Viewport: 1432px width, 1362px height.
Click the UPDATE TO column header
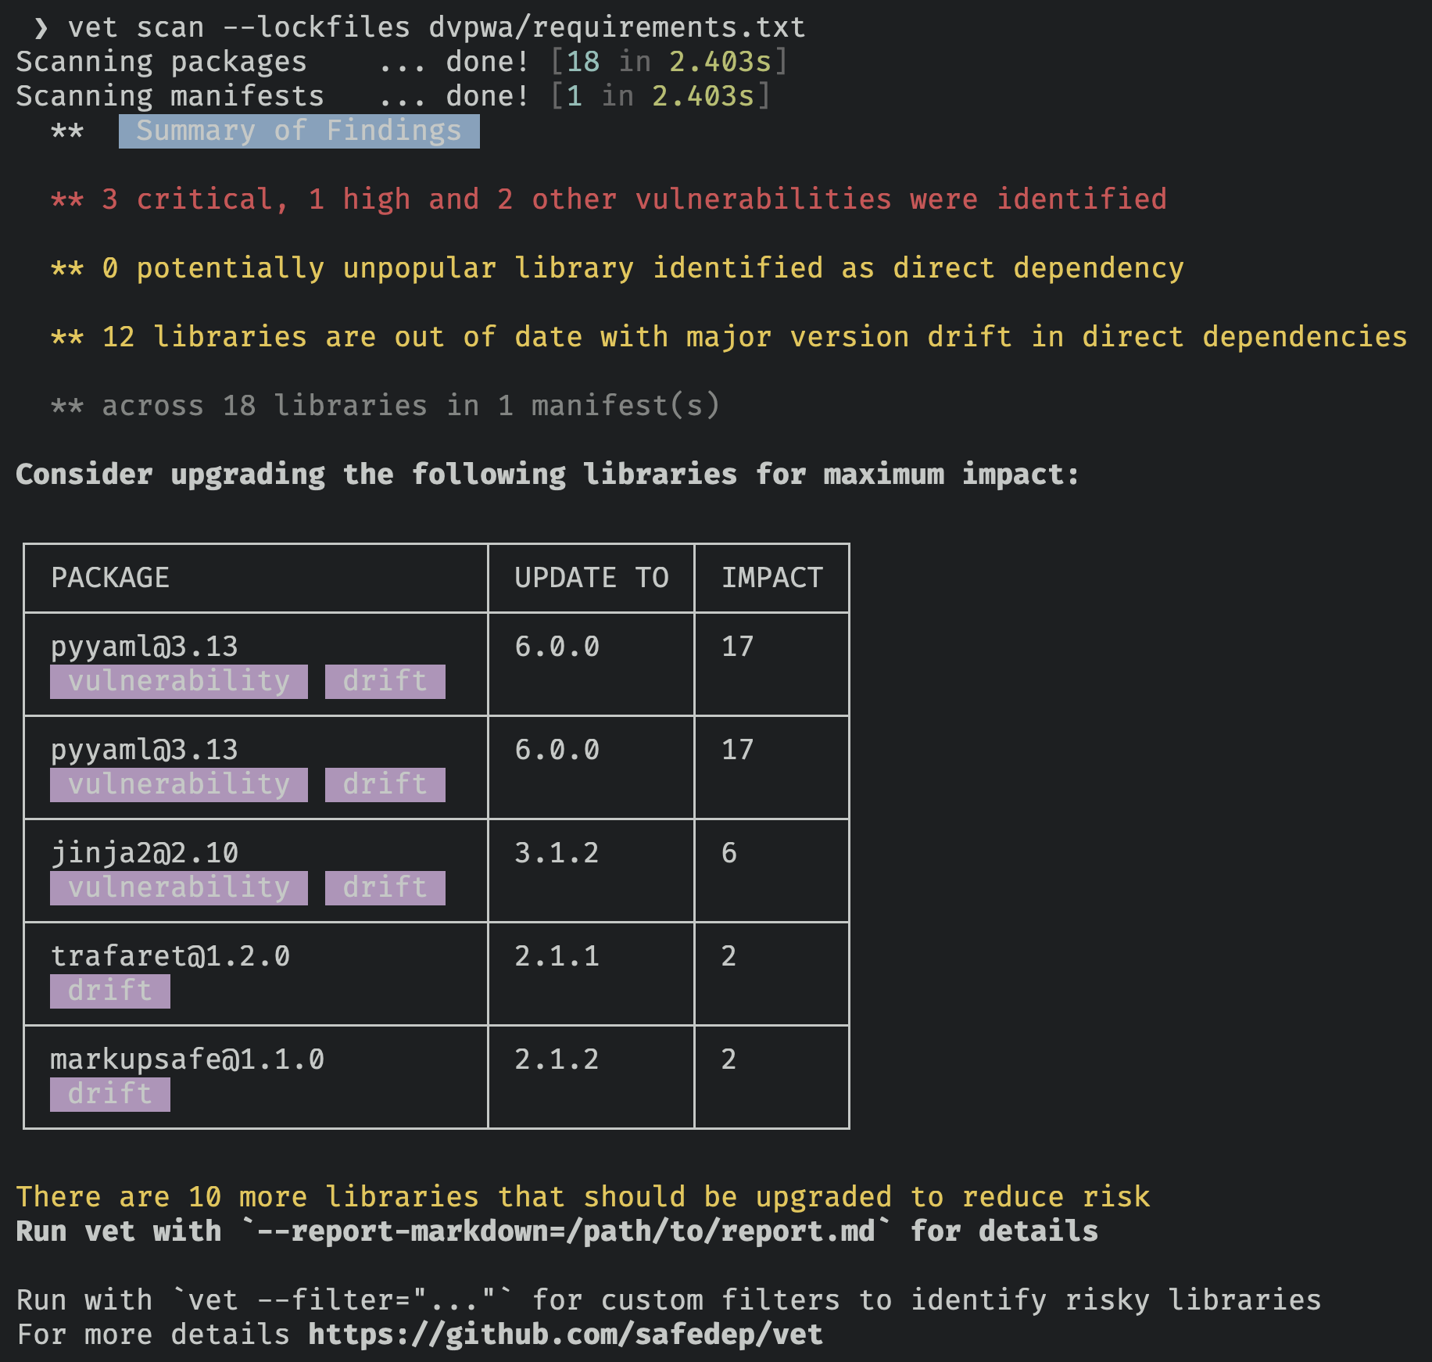[x=591, y=578]
